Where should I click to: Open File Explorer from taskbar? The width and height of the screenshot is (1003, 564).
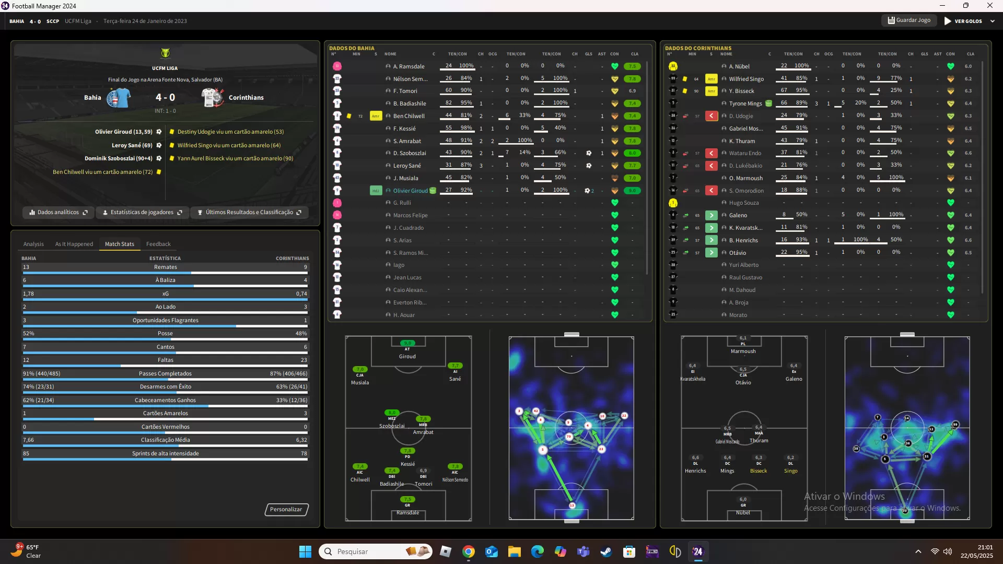click(515, 551)
